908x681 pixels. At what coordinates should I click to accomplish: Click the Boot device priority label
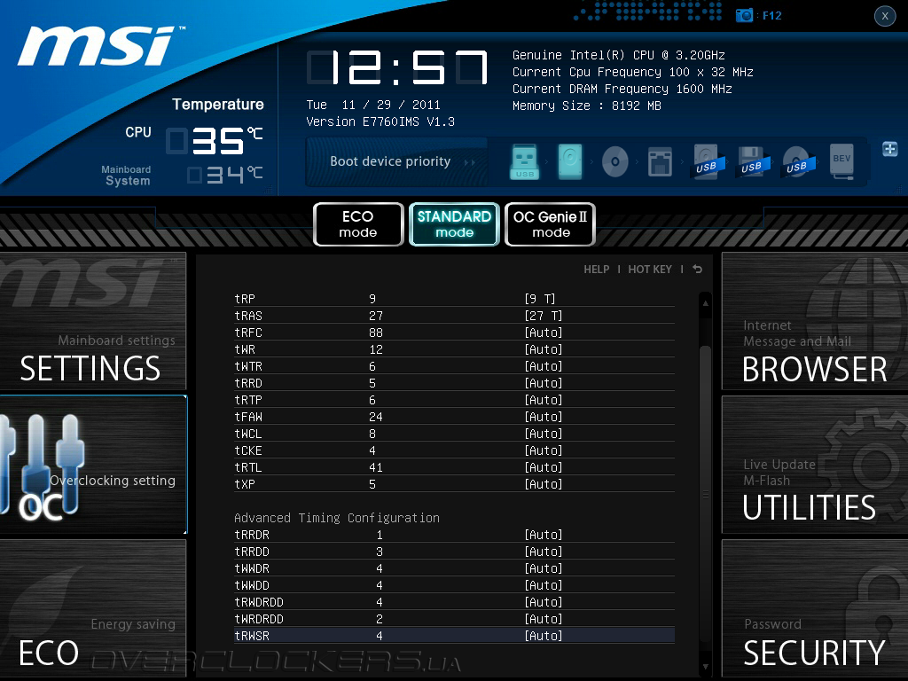[x=390, y=161]
